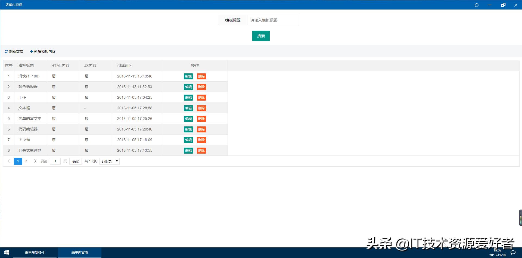522x258 pixels.
Task: Click the HTML content icon for 代码编辑器
Action: pos(54,129)
